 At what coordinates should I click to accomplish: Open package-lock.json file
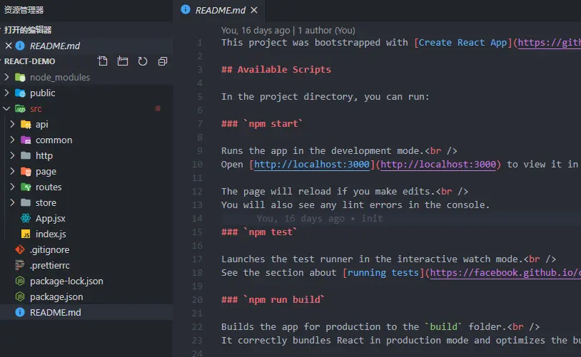coord(66,281)
